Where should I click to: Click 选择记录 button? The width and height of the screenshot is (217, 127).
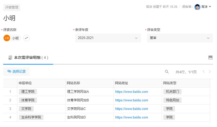point(17,71)
